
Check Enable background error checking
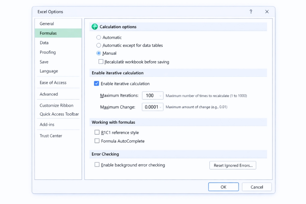tap(97, 165)
